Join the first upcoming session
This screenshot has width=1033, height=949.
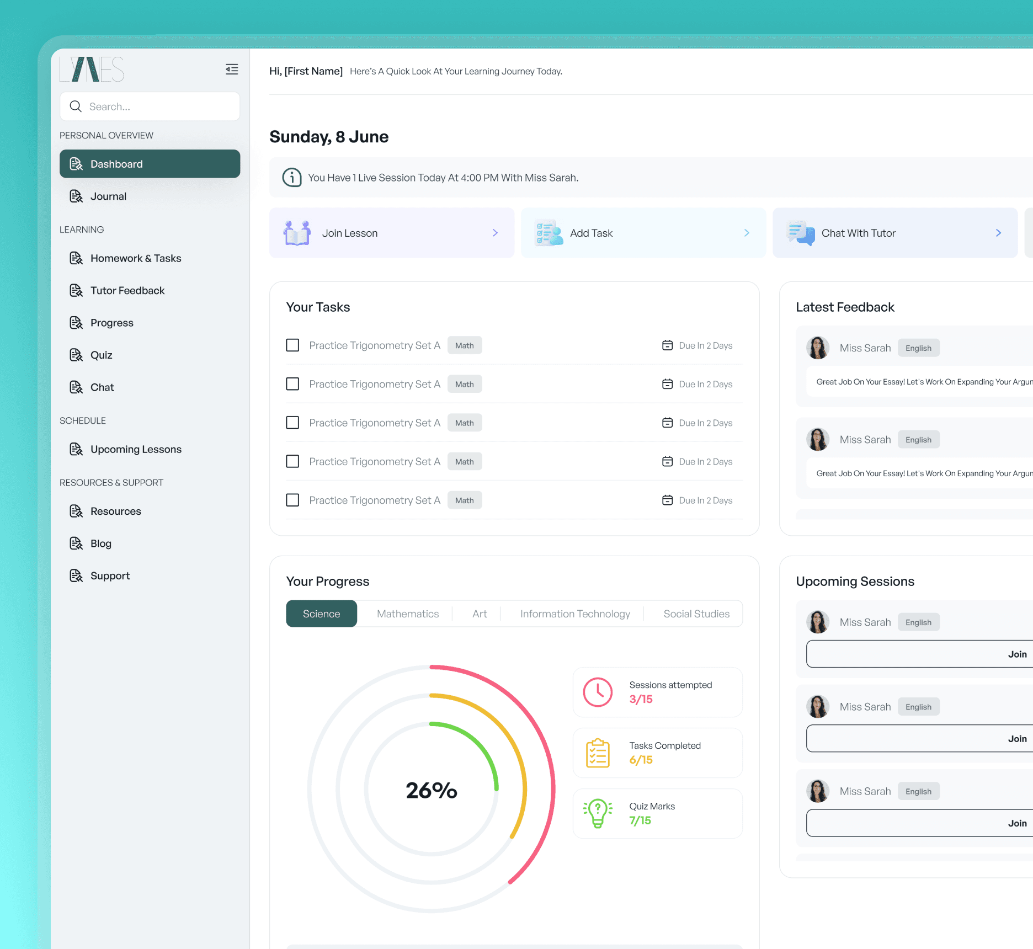pos(920,654)
